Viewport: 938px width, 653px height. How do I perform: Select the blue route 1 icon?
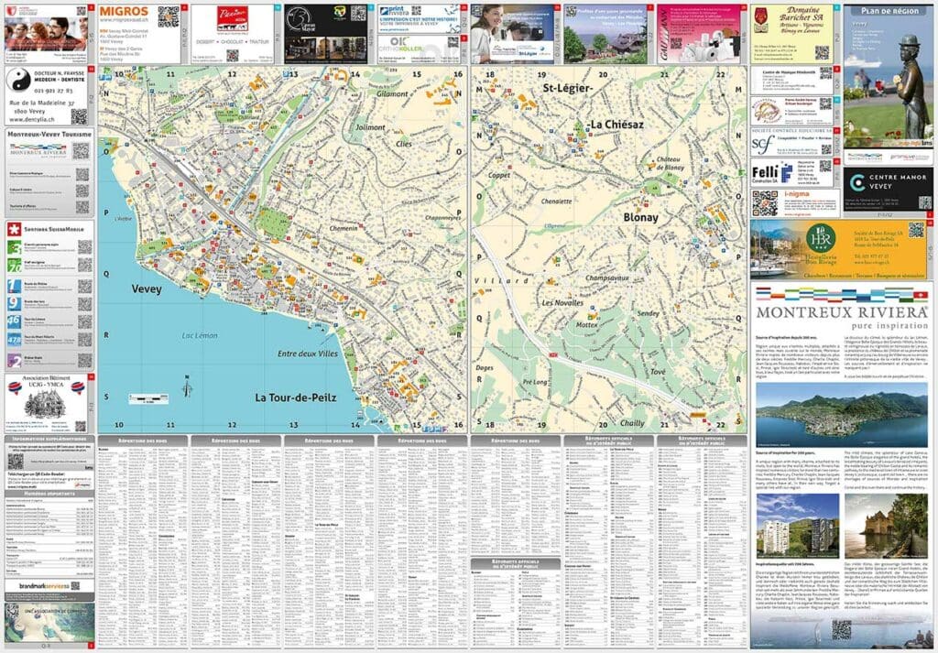tap(14, 286)
